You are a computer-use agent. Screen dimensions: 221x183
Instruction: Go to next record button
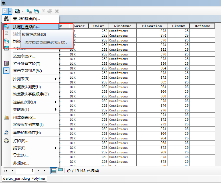tap(38, 171)
